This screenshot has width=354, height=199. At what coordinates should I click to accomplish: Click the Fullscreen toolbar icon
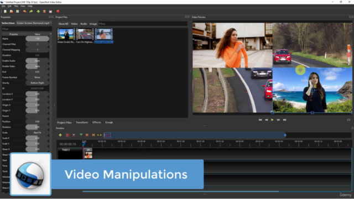tap(50, 11)
